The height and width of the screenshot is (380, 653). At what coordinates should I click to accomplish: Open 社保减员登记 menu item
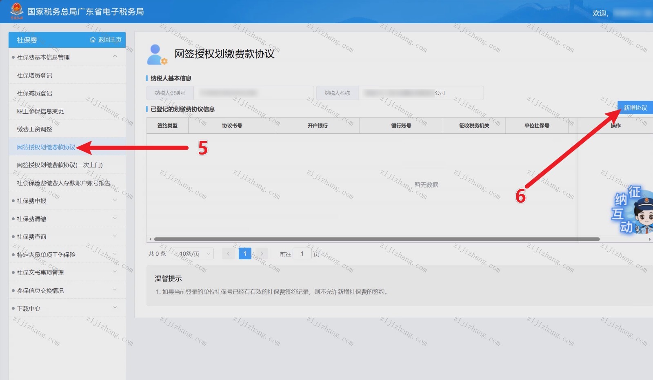(x=67, y=93)
